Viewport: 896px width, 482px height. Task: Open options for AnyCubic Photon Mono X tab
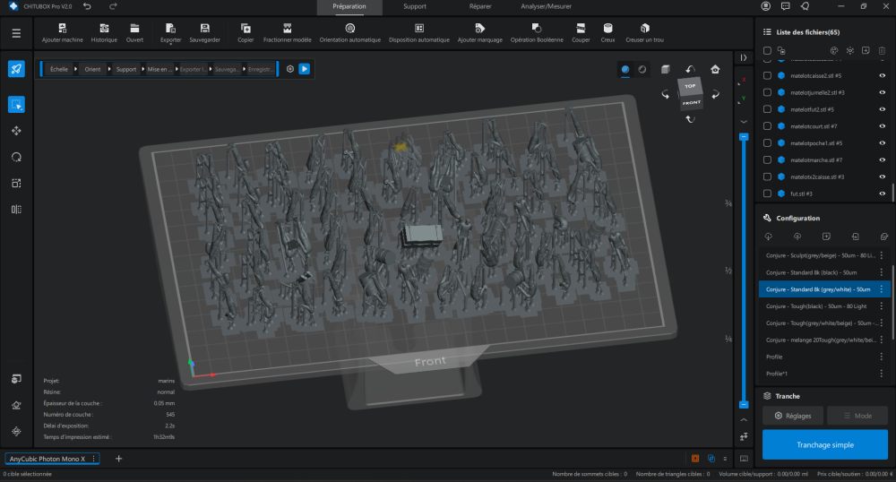pyautogui.click(x=94, y=459)
